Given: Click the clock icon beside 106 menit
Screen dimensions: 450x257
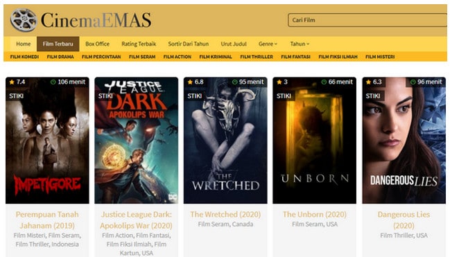Looking at the screenshot, I should (x=53, y=82).
